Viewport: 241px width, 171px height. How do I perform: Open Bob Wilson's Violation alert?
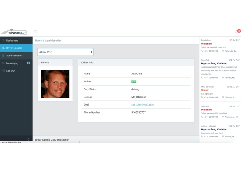(x=206, y=44)
